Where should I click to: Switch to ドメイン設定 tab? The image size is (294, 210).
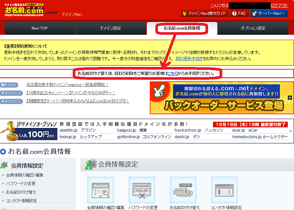pyautogui.click(x=111, y=28)
